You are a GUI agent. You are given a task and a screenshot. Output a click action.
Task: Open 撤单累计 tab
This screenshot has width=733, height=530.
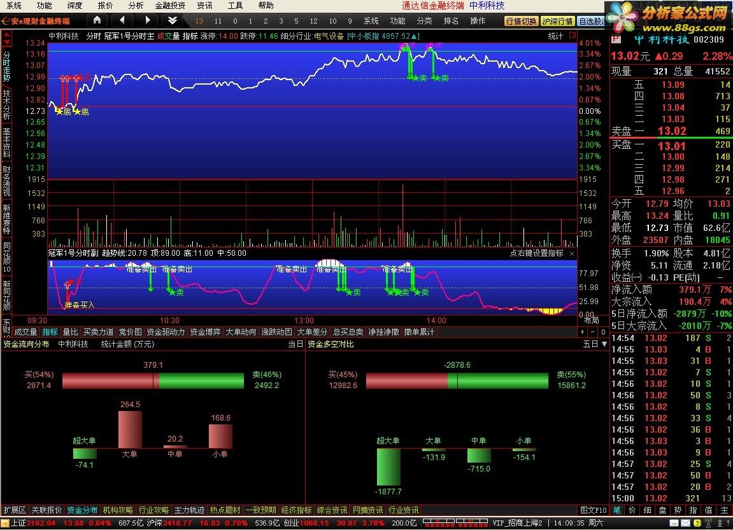pos(419,332)
